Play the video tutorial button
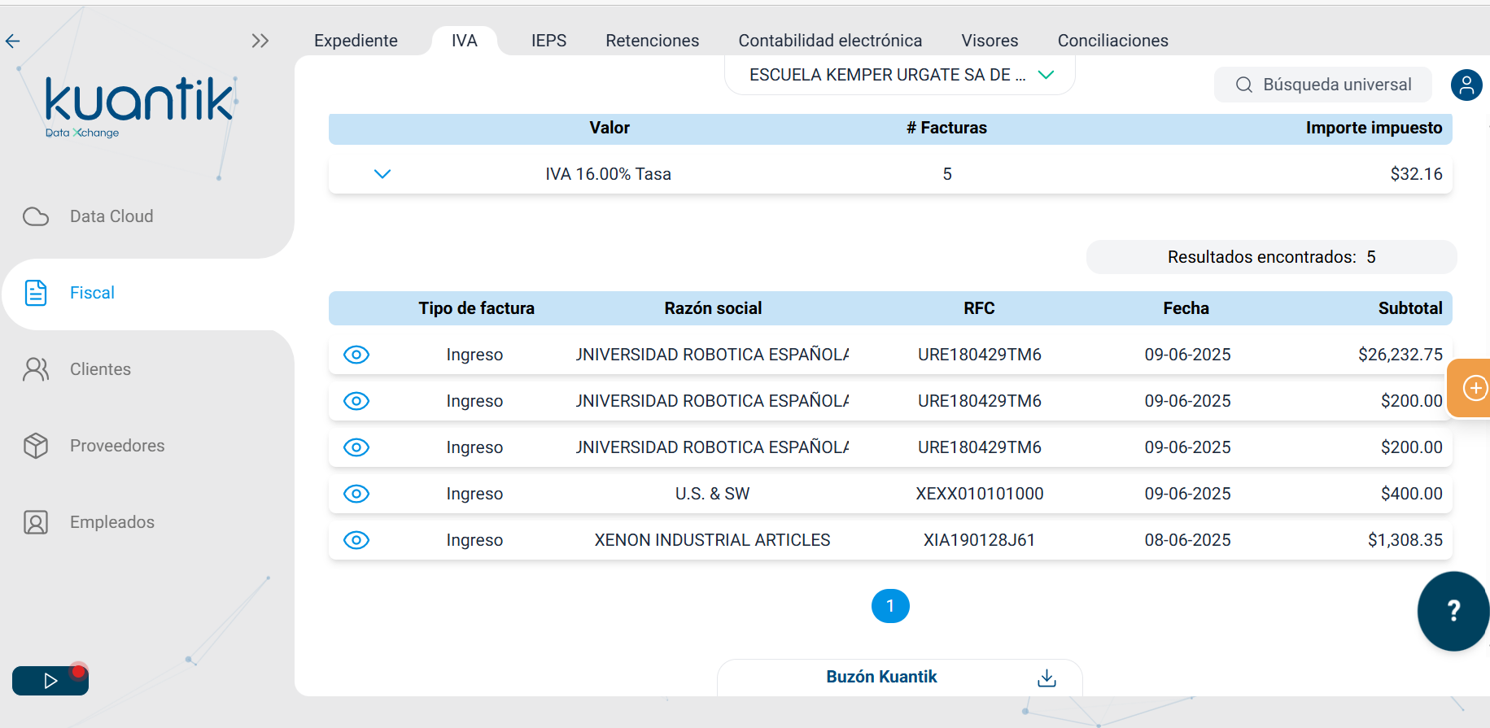The height and width of the screenshot is (728, 1490). tap(50, 681)
